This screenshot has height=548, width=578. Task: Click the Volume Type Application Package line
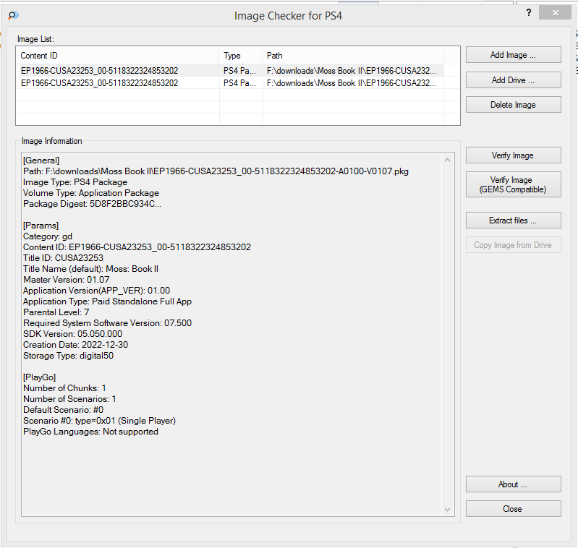point(91,193)
